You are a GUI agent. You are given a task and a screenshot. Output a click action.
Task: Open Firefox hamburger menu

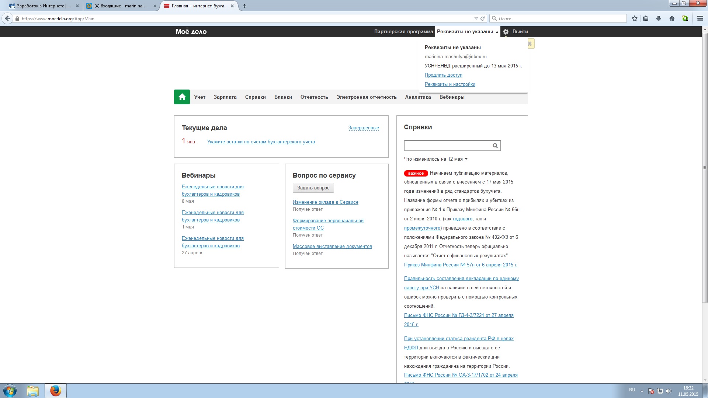(x=700, y=18)
